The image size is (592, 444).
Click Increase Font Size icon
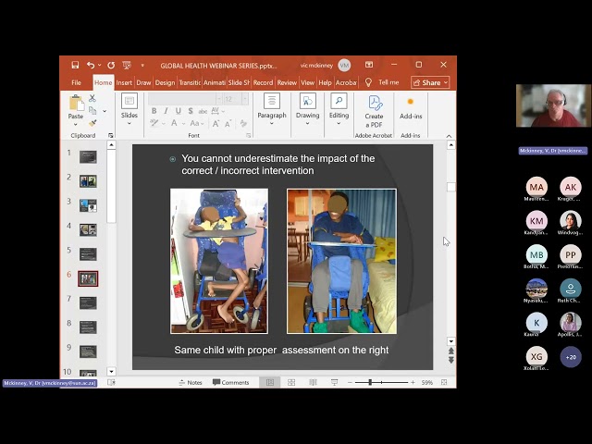(x=216, y=123)
